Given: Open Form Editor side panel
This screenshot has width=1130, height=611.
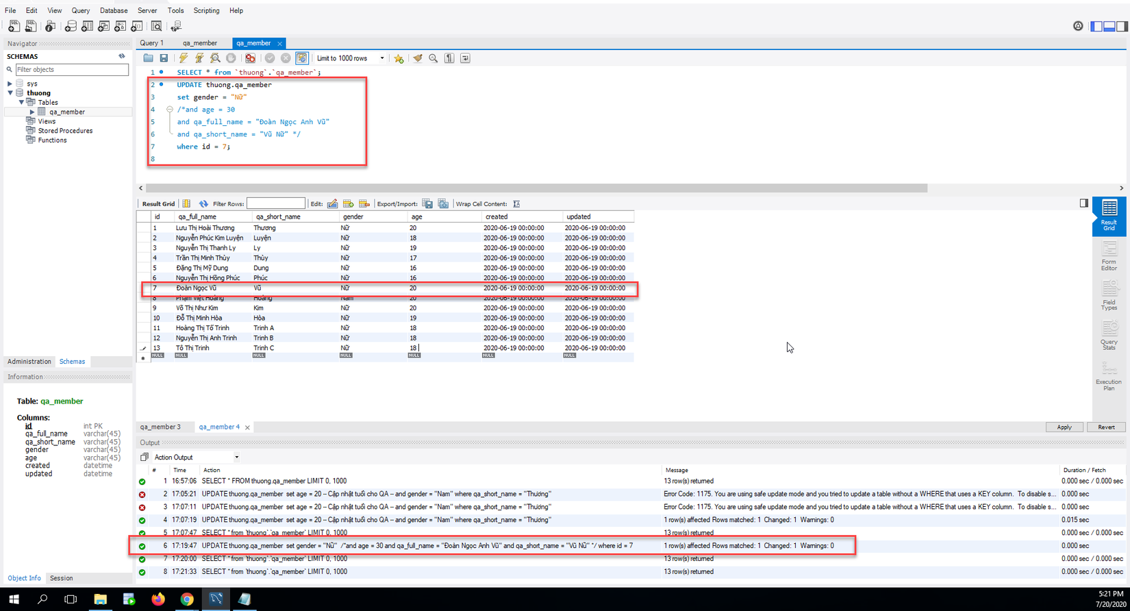Looking at the screenshot, I should (x=1109, y=256).
